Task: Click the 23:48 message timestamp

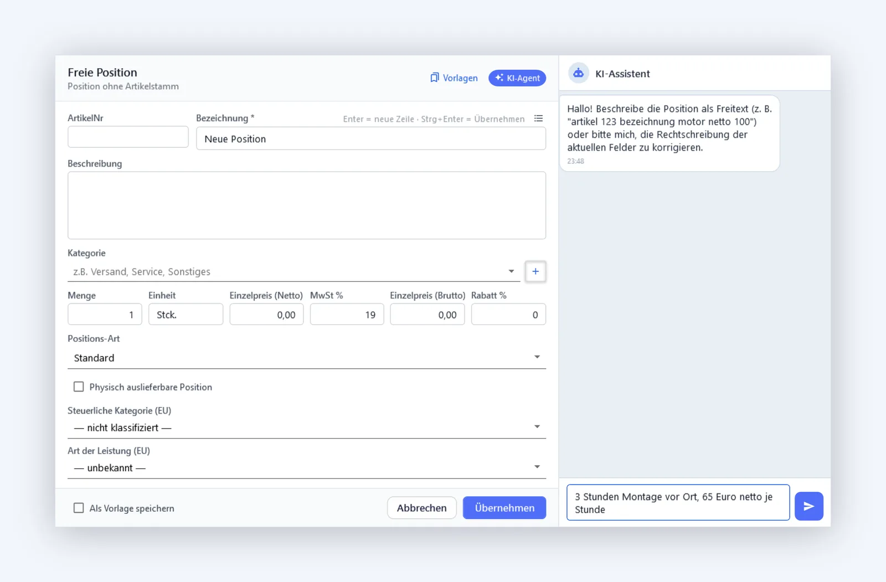Action: click(x=575, y=161)
